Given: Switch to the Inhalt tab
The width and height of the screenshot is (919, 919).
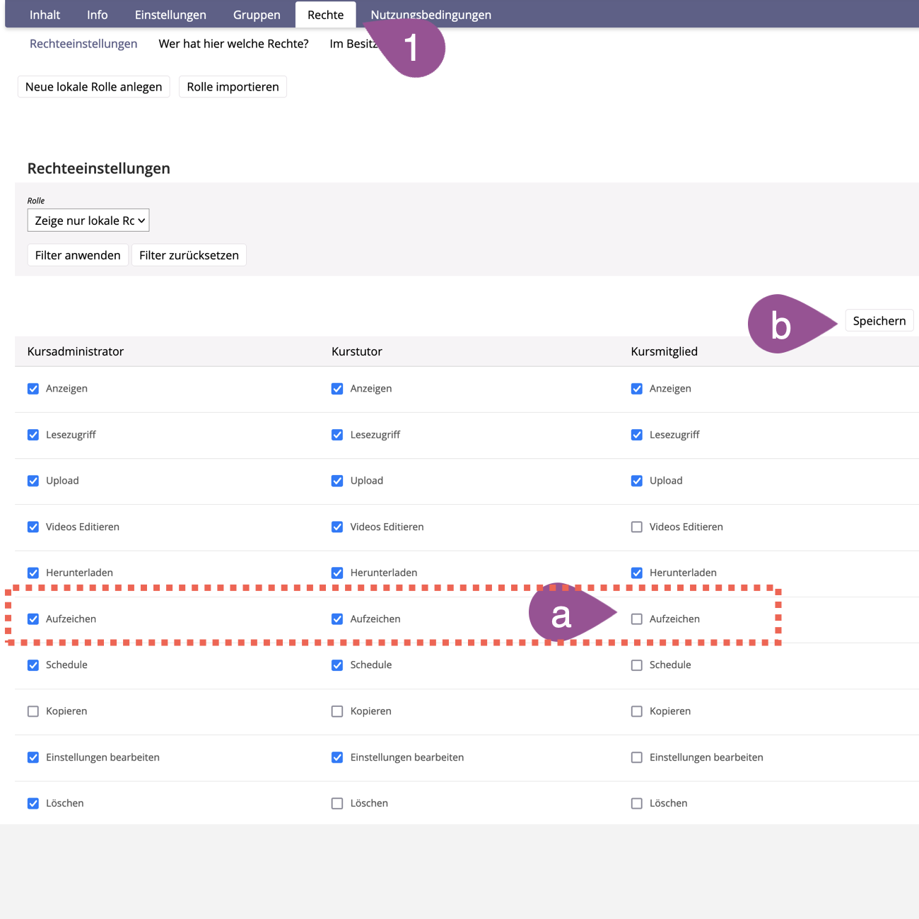Looking at the screenshot, I should [x=45, y=15].
